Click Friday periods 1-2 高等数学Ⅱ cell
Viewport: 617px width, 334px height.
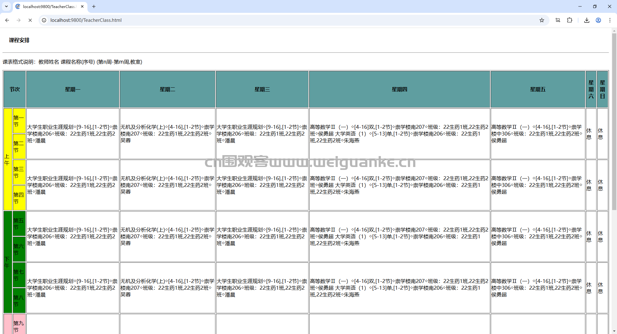coord(538,134)
